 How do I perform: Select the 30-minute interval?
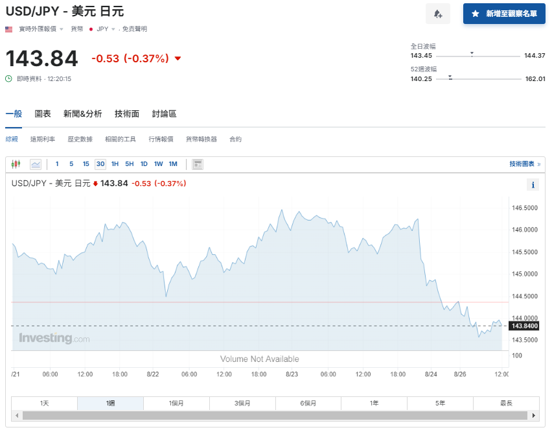(x=100, y=164)
